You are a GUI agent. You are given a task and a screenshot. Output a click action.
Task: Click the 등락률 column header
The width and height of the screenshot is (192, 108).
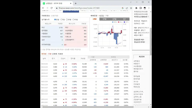tap(73, 59)
